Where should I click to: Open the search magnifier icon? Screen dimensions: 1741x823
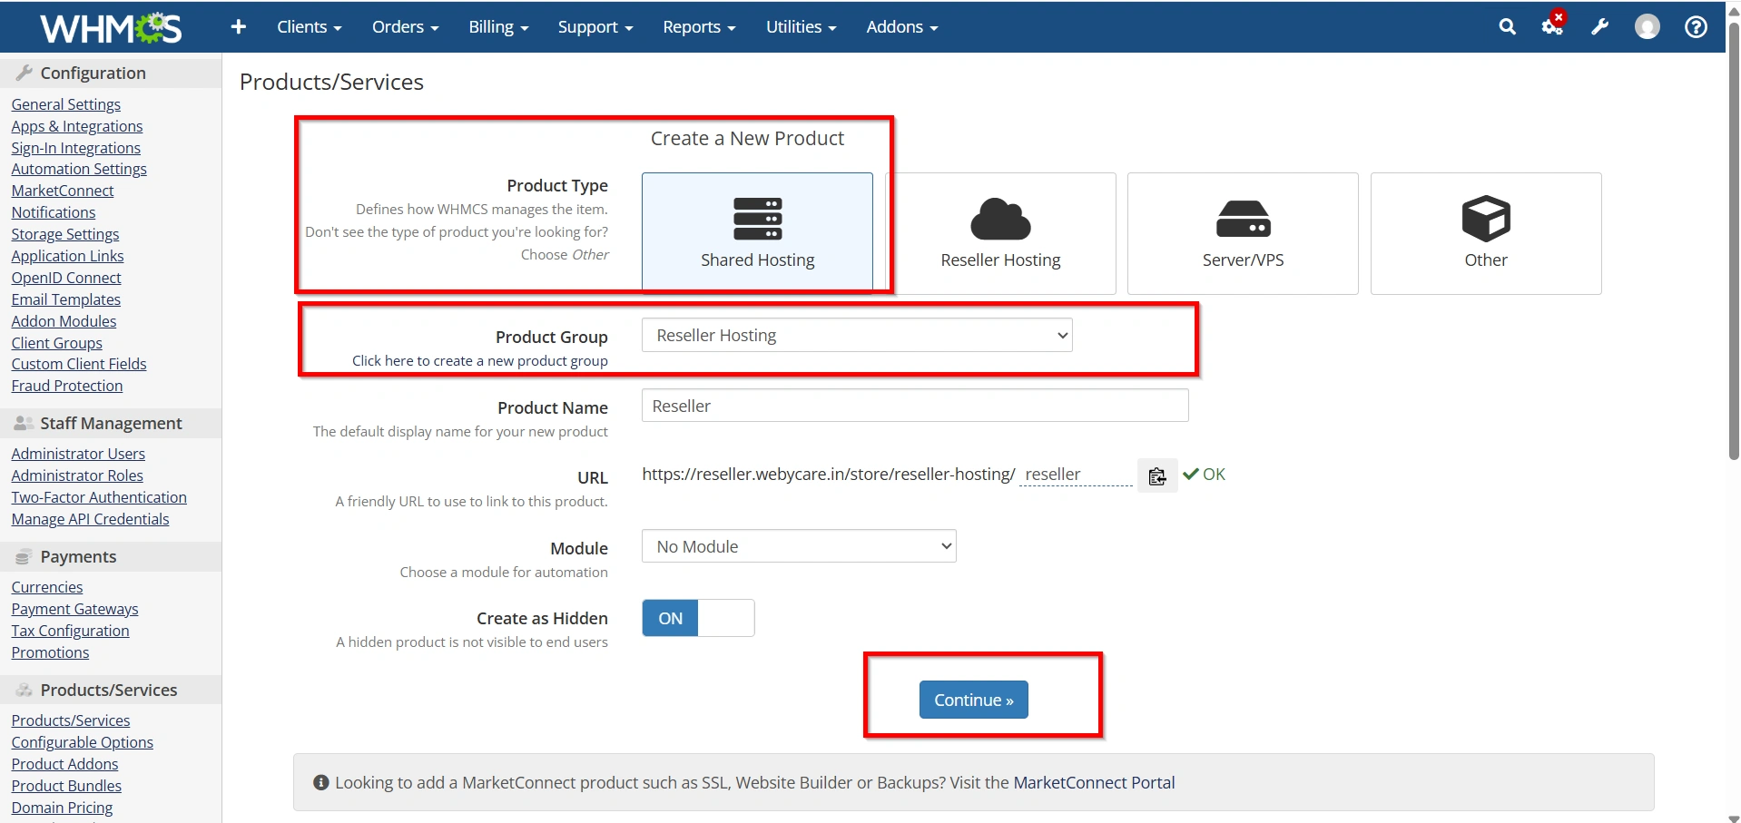pos(1507,27)
